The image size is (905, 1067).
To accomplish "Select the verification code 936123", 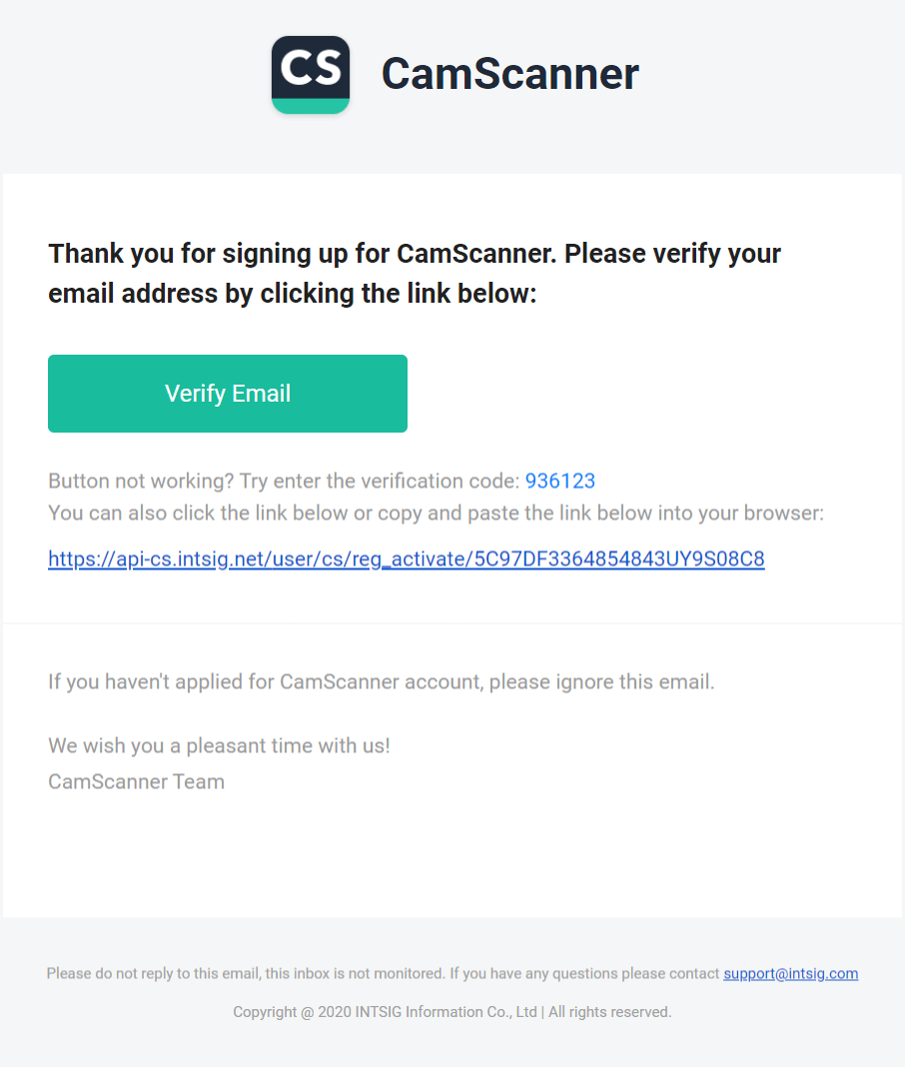I will [560, 482].
